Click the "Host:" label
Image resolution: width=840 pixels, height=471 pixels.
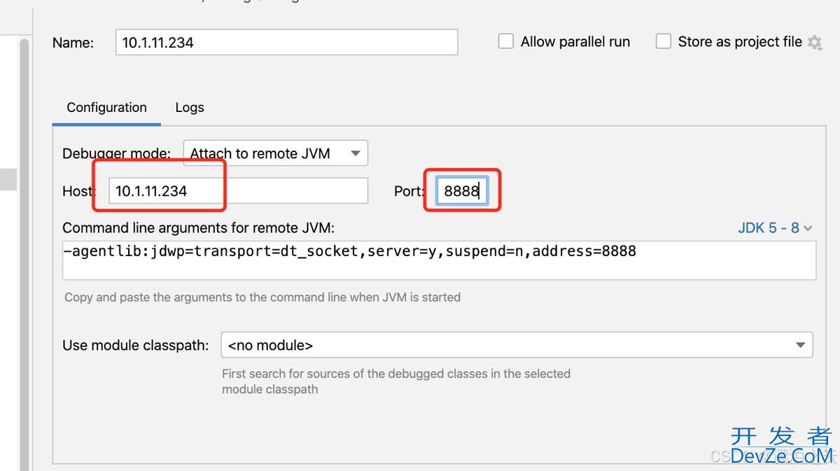click(x=78, y=191)
